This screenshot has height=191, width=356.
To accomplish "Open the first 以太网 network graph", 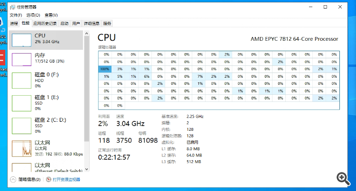I will tap(21, 148).
